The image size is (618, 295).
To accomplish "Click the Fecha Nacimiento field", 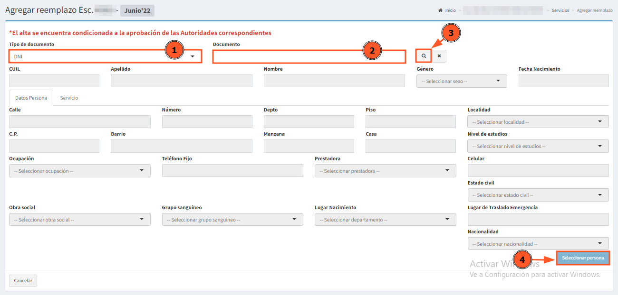I will (564, 81).
